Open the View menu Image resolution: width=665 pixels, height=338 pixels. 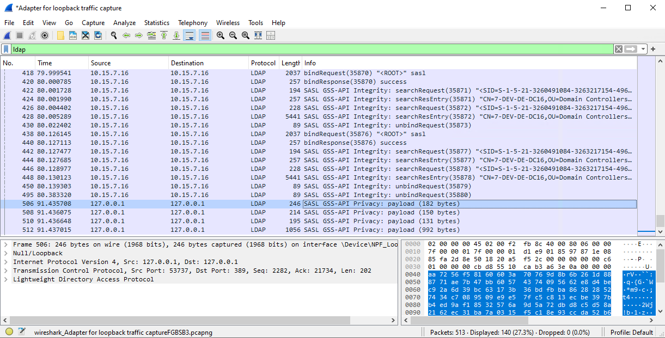pos(49,23)
